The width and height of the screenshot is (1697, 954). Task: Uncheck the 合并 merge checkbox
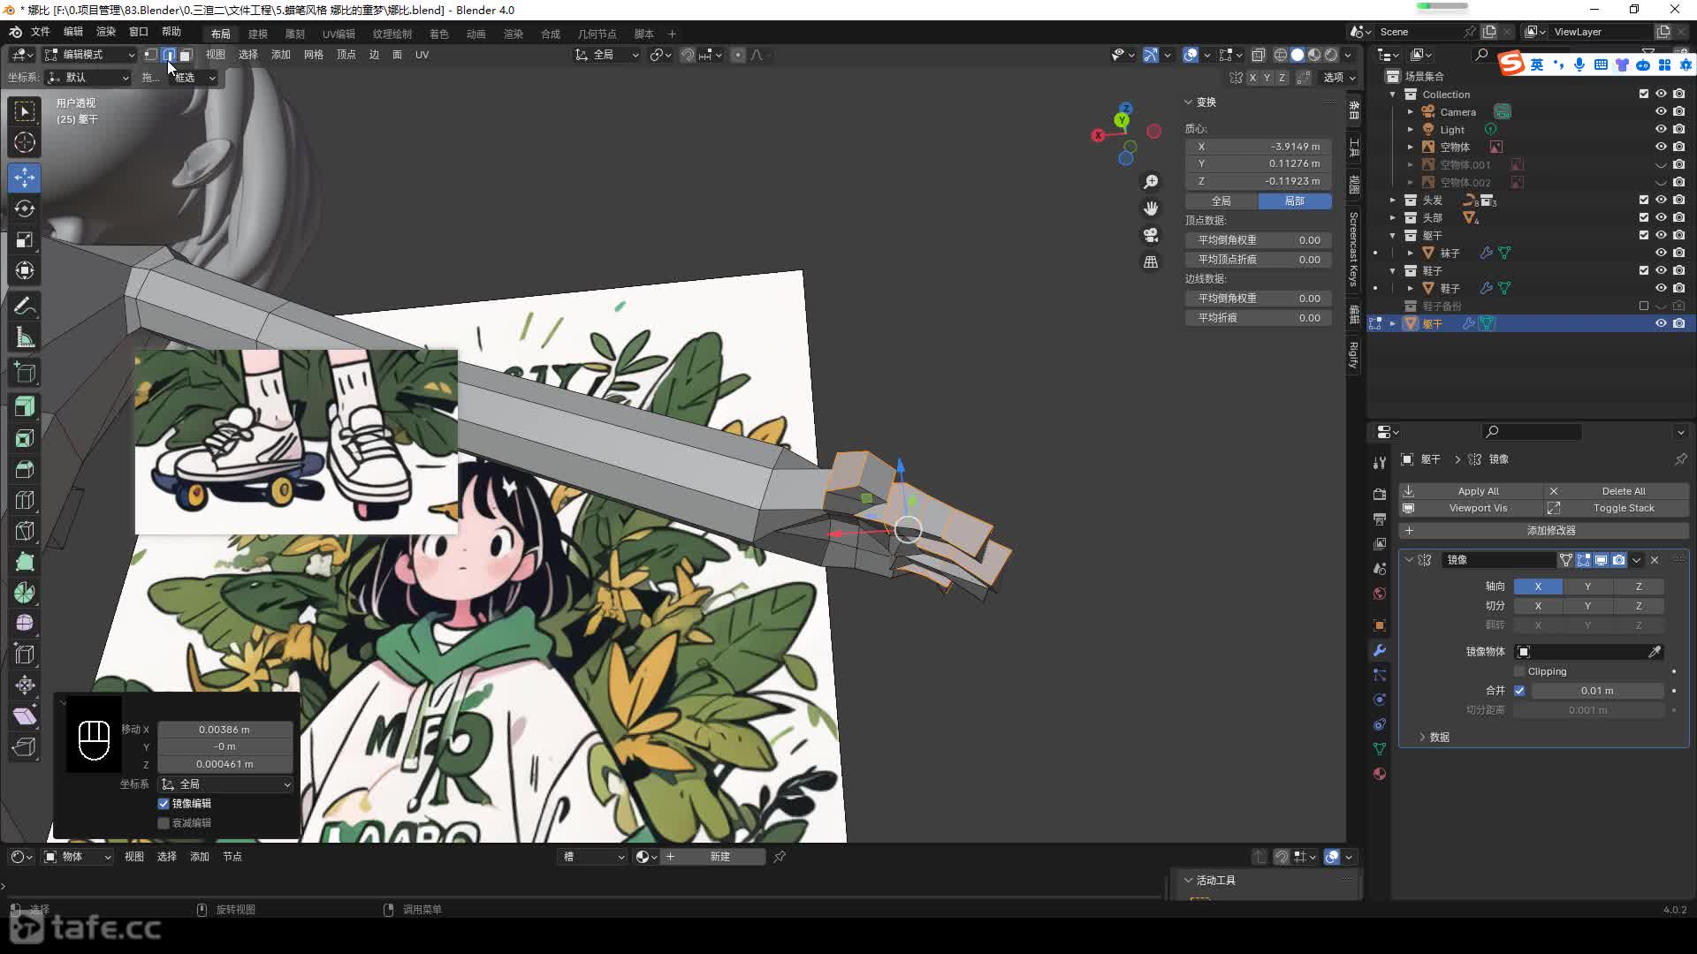tap(1519, 691)
